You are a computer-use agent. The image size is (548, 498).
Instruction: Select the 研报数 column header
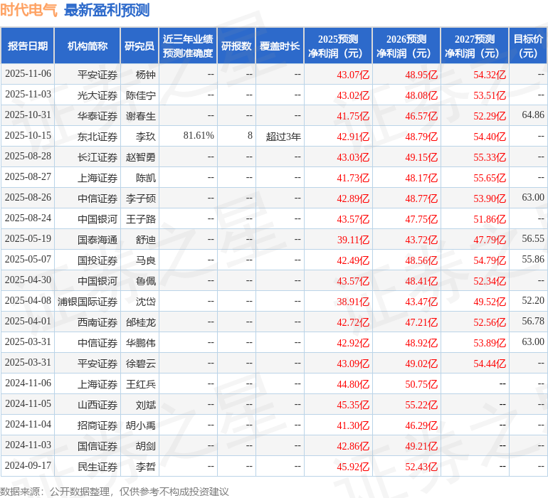[236, 46]
